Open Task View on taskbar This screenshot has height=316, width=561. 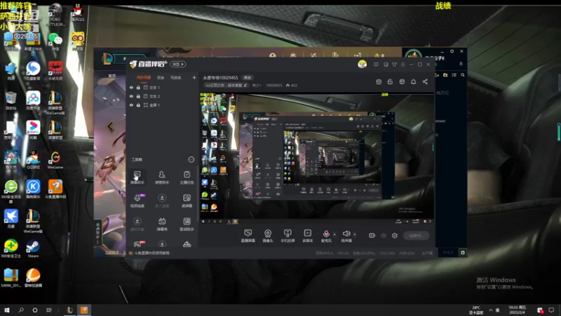[x=49, y=310]
